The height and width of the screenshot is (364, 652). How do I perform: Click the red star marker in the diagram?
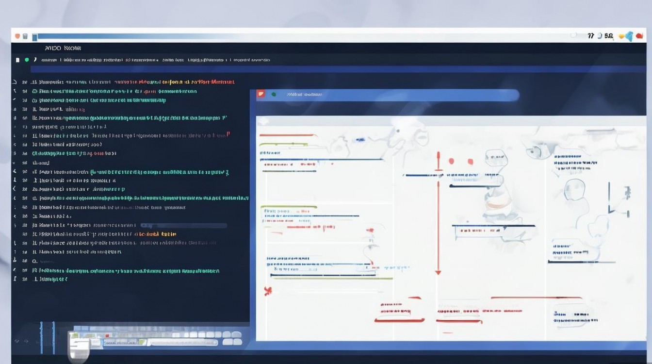click(267, 291)
